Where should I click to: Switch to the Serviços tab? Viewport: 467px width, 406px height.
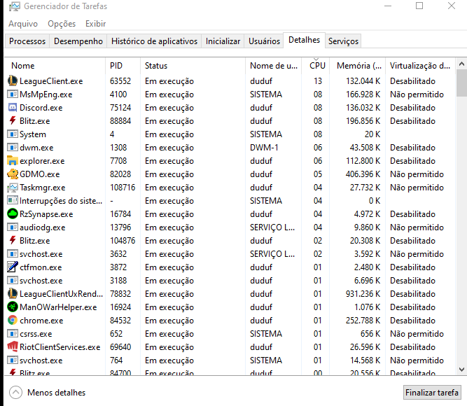click(x=343, y=41)
